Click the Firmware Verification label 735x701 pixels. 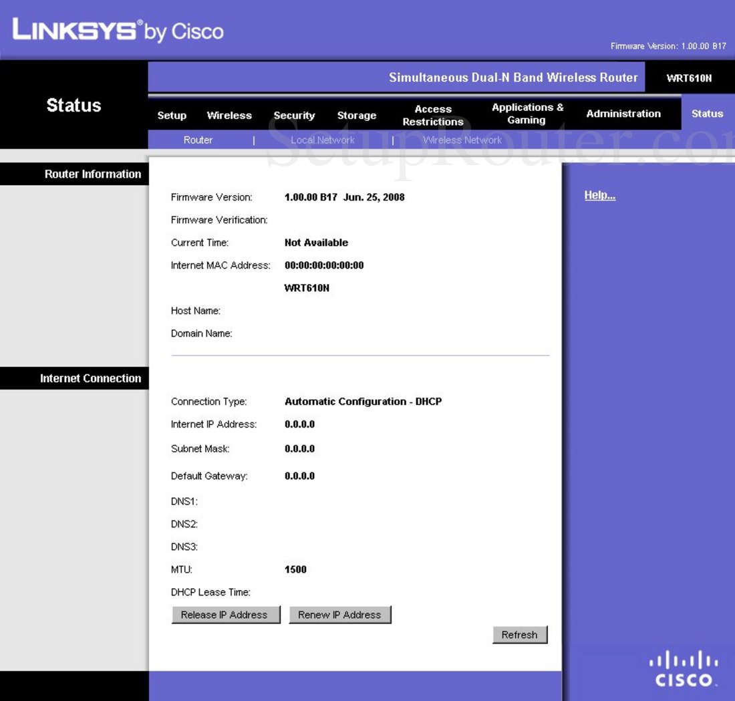[x=219, y=220]
